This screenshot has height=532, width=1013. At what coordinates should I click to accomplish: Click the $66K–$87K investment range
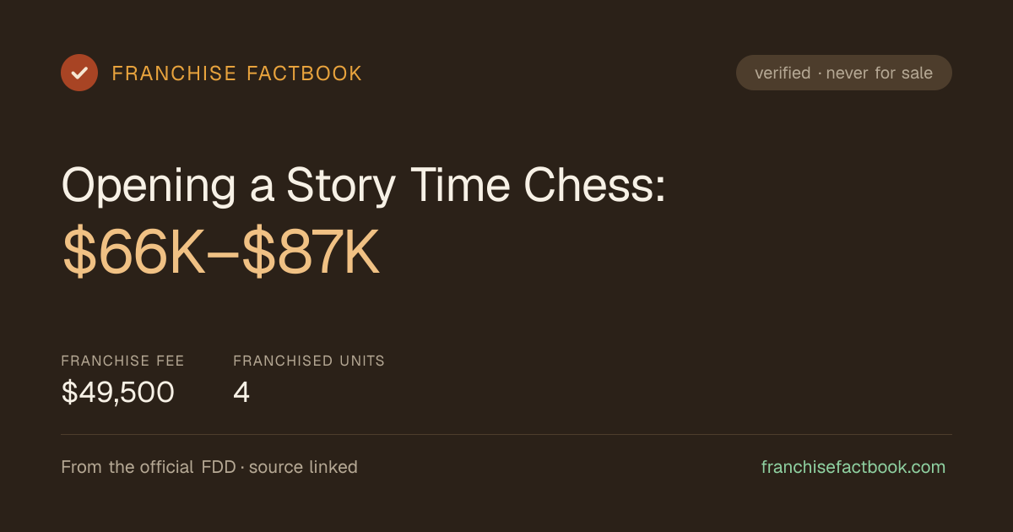click(221, 252)
